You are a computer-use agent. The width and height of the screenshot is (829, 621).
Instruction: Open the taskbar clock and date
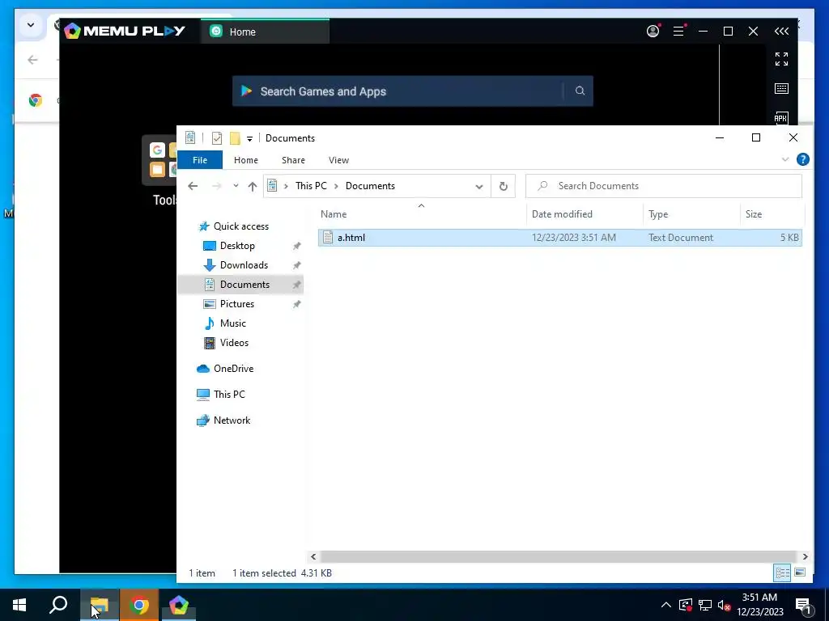[x=759, y=605]
